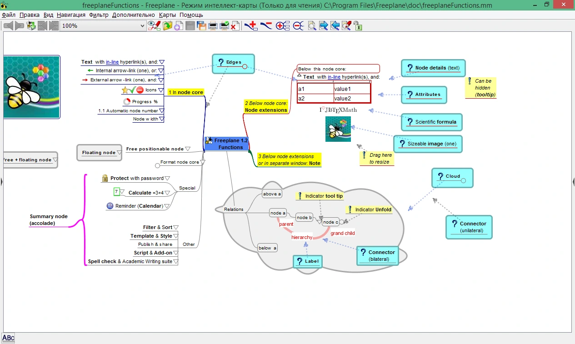This screenshot has height=344, width=575.
Task: Click the clock icon beside Reminder (Calendar)
Action: tap(110, 206)
